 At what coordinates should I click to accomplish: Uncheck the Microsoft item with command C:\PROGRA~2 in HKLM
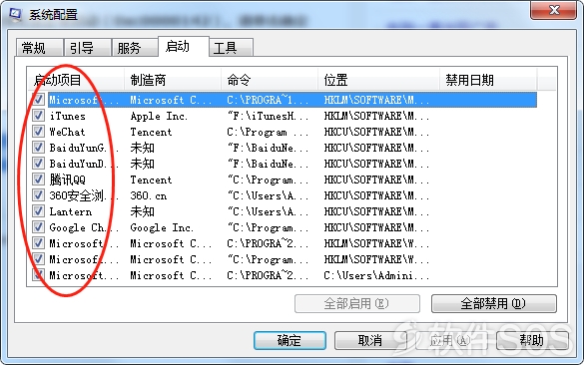tap(38, 243)
